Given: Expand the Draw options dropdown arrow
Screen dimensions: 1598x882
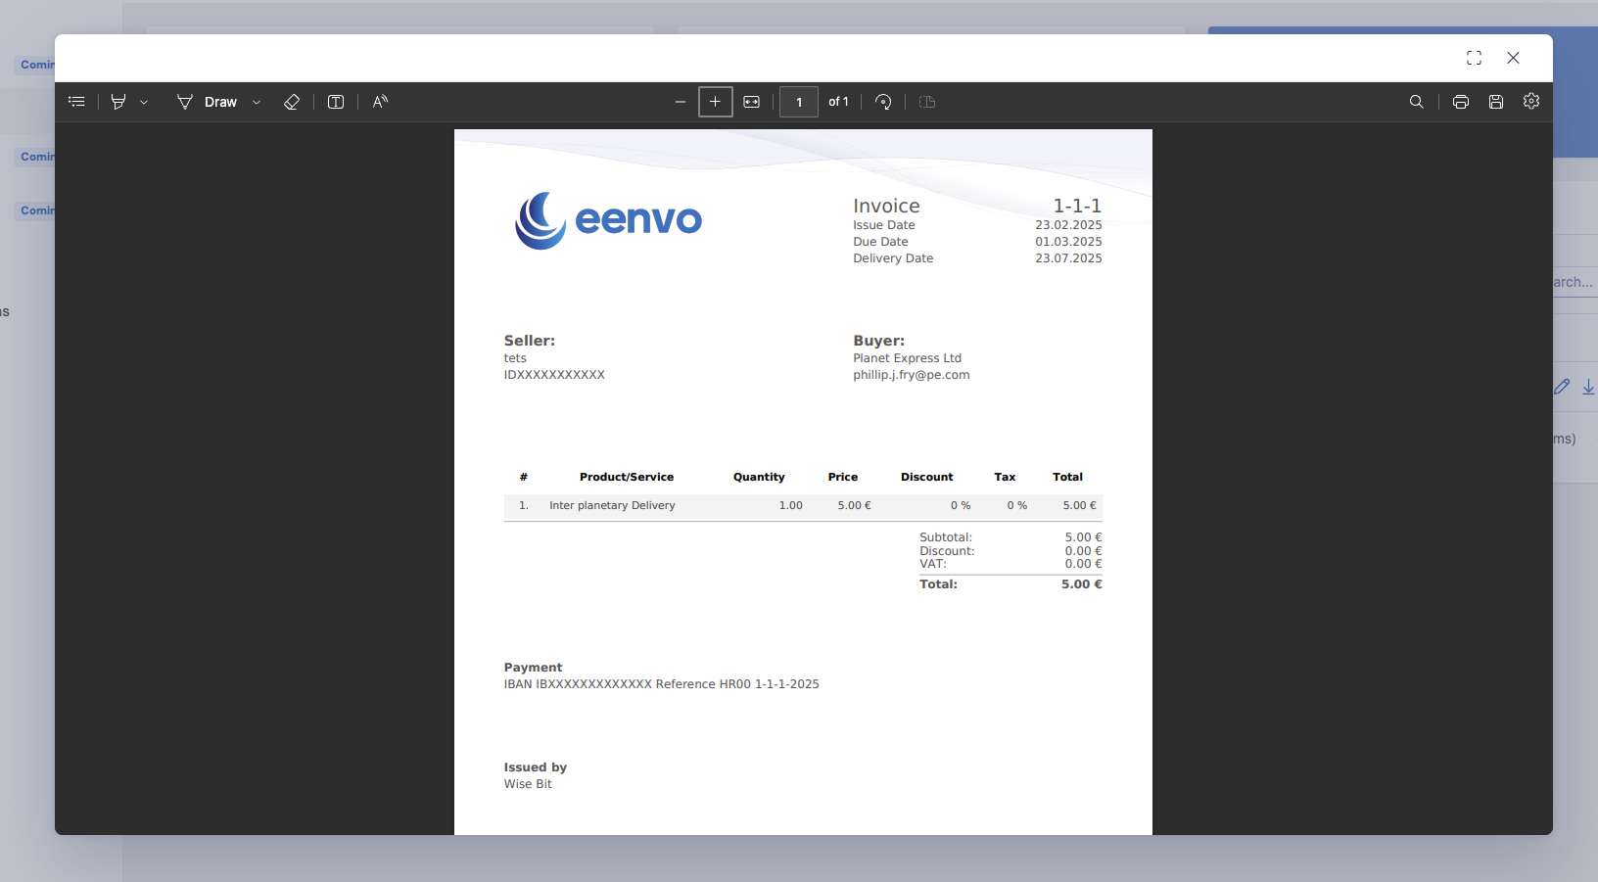Looking at the screenshot, I should (257, 102).
